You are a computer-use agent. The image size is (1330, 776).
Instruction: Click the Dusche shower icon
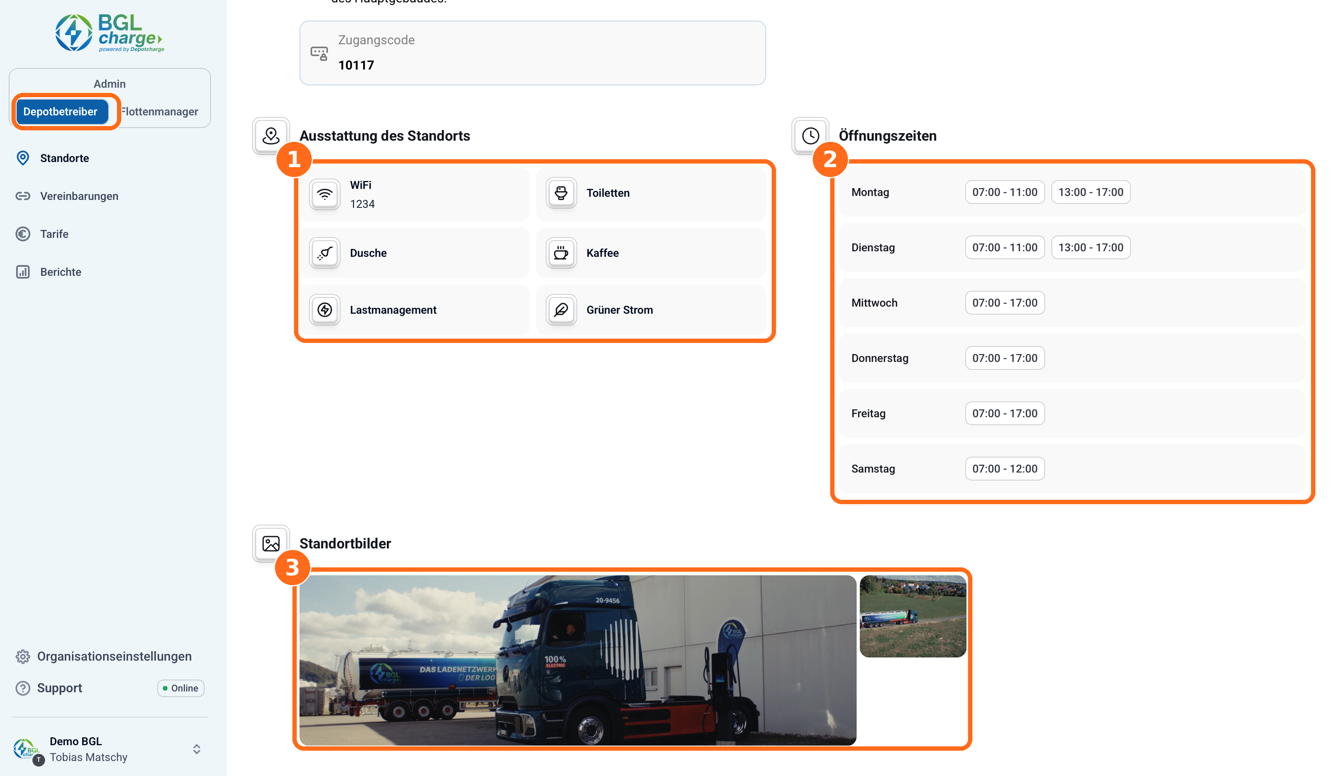tap(324, 253)
